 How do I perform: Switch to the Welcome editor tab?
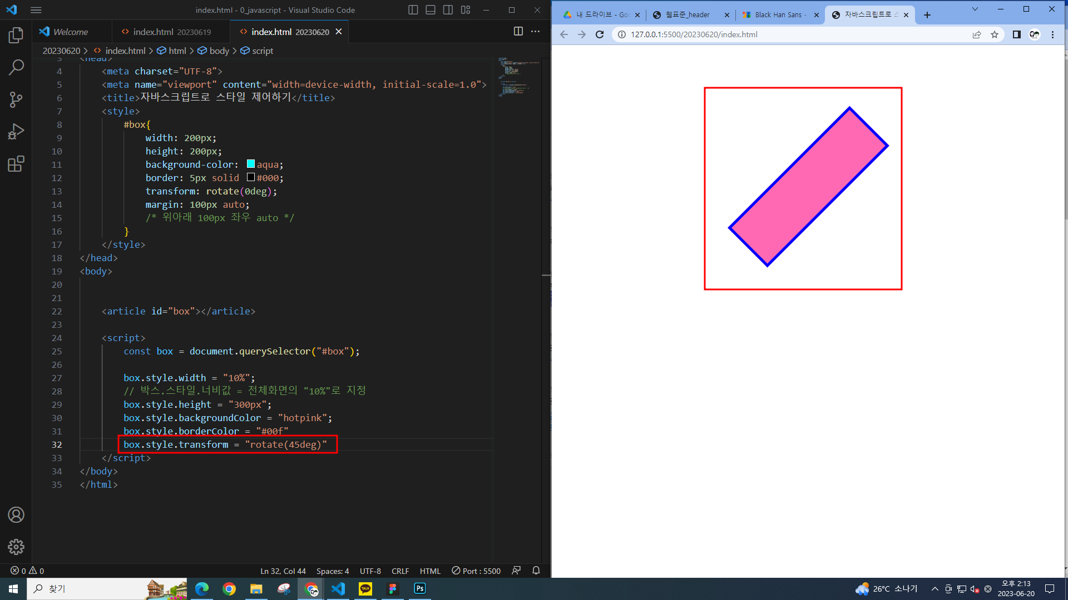(x=70, y=32)
